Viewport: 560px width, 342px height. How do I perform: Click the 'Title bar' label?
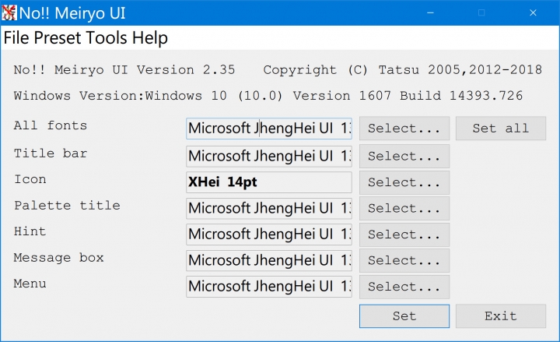(51, 153)
